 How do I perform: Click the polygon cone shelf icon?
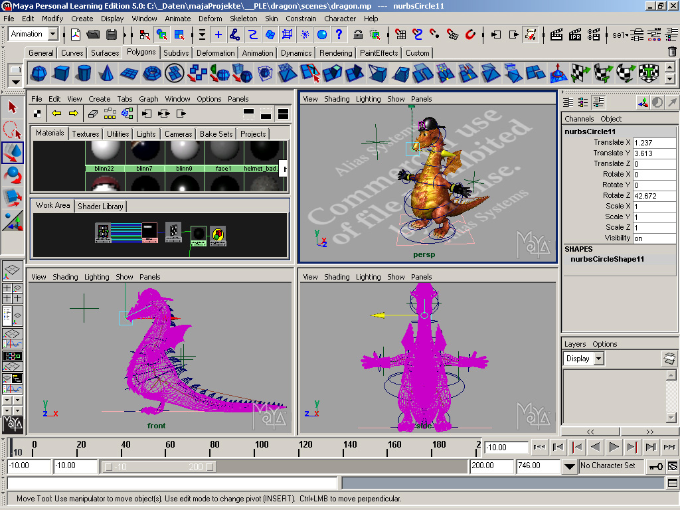point(106,72)
